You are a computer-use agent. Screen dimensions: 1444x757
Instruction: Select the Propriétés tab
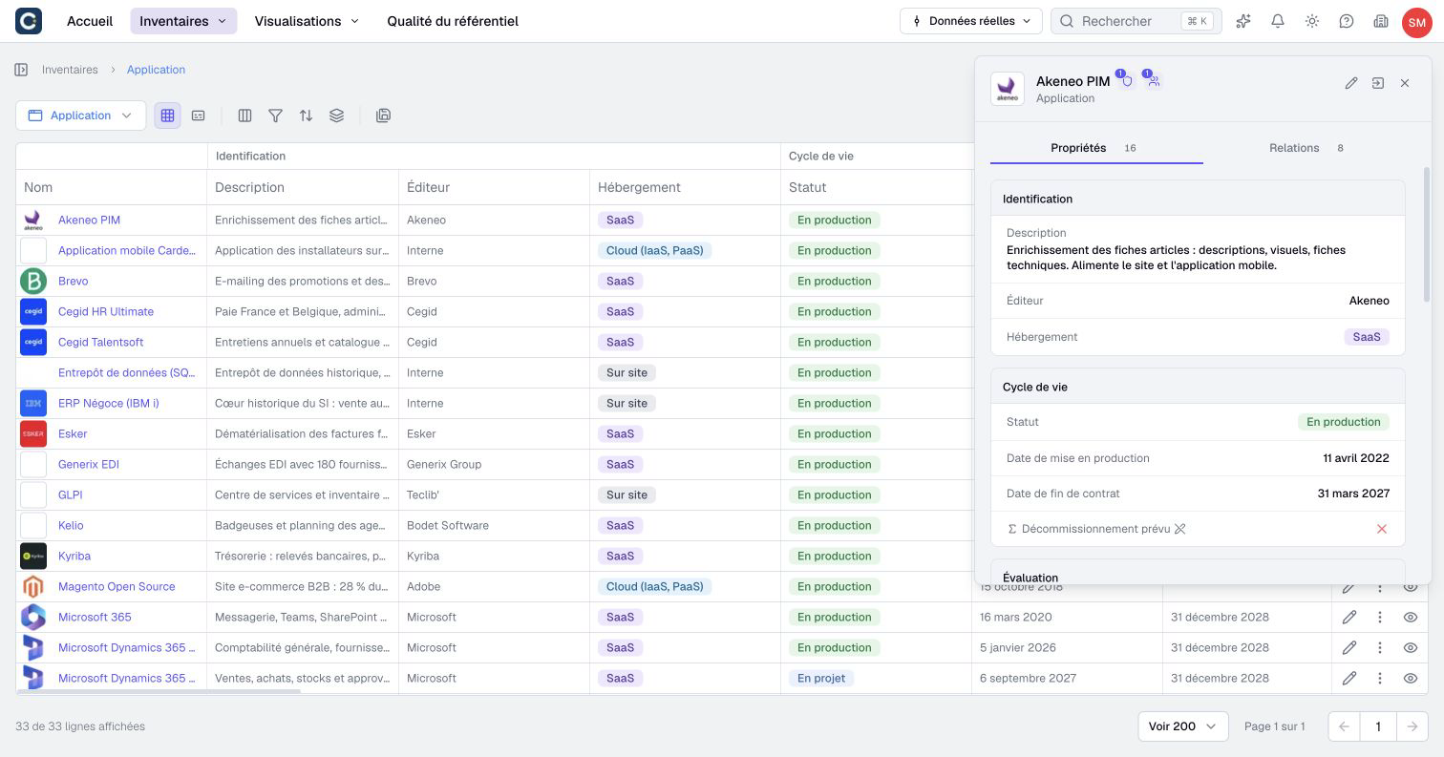(1095, 148)
